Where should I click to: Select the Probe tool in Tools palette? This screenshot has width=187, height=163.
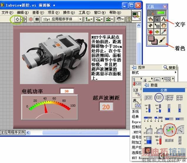point(157,32)
